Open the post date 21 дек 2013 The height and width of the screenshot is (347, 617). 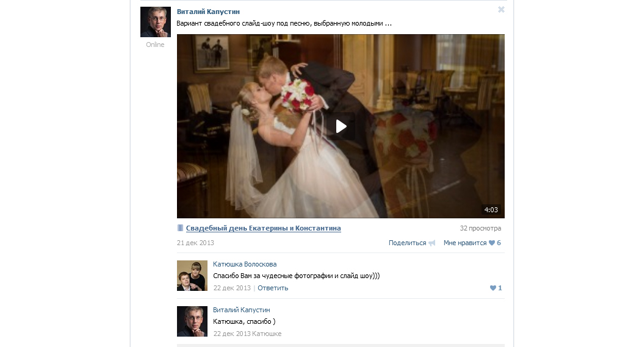(x=195, y=243)
